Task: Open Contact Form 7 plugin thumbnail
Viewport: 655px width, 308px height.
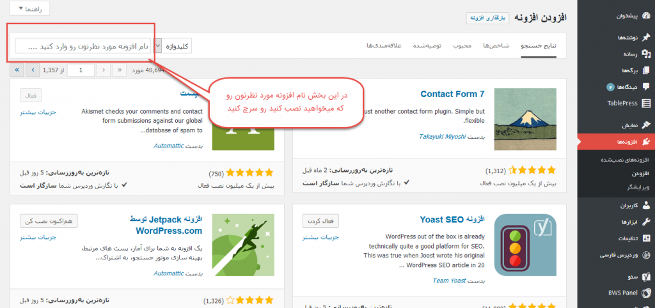Action: click(525, 119)
